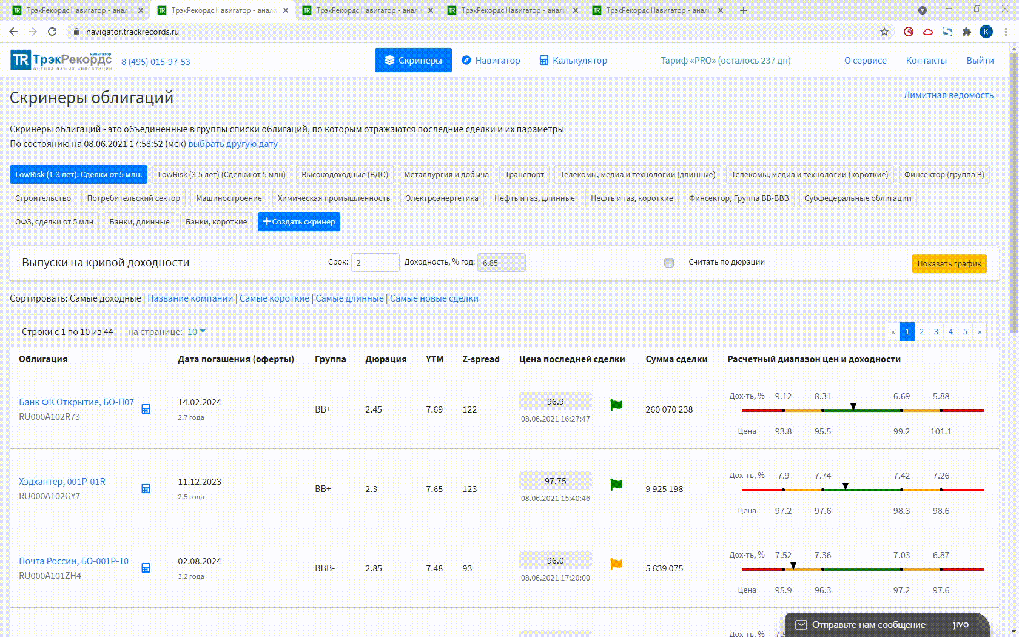Viewport: 1019px width, 637px height.
Task: Go forward in browser history
Action: [33, 32]
